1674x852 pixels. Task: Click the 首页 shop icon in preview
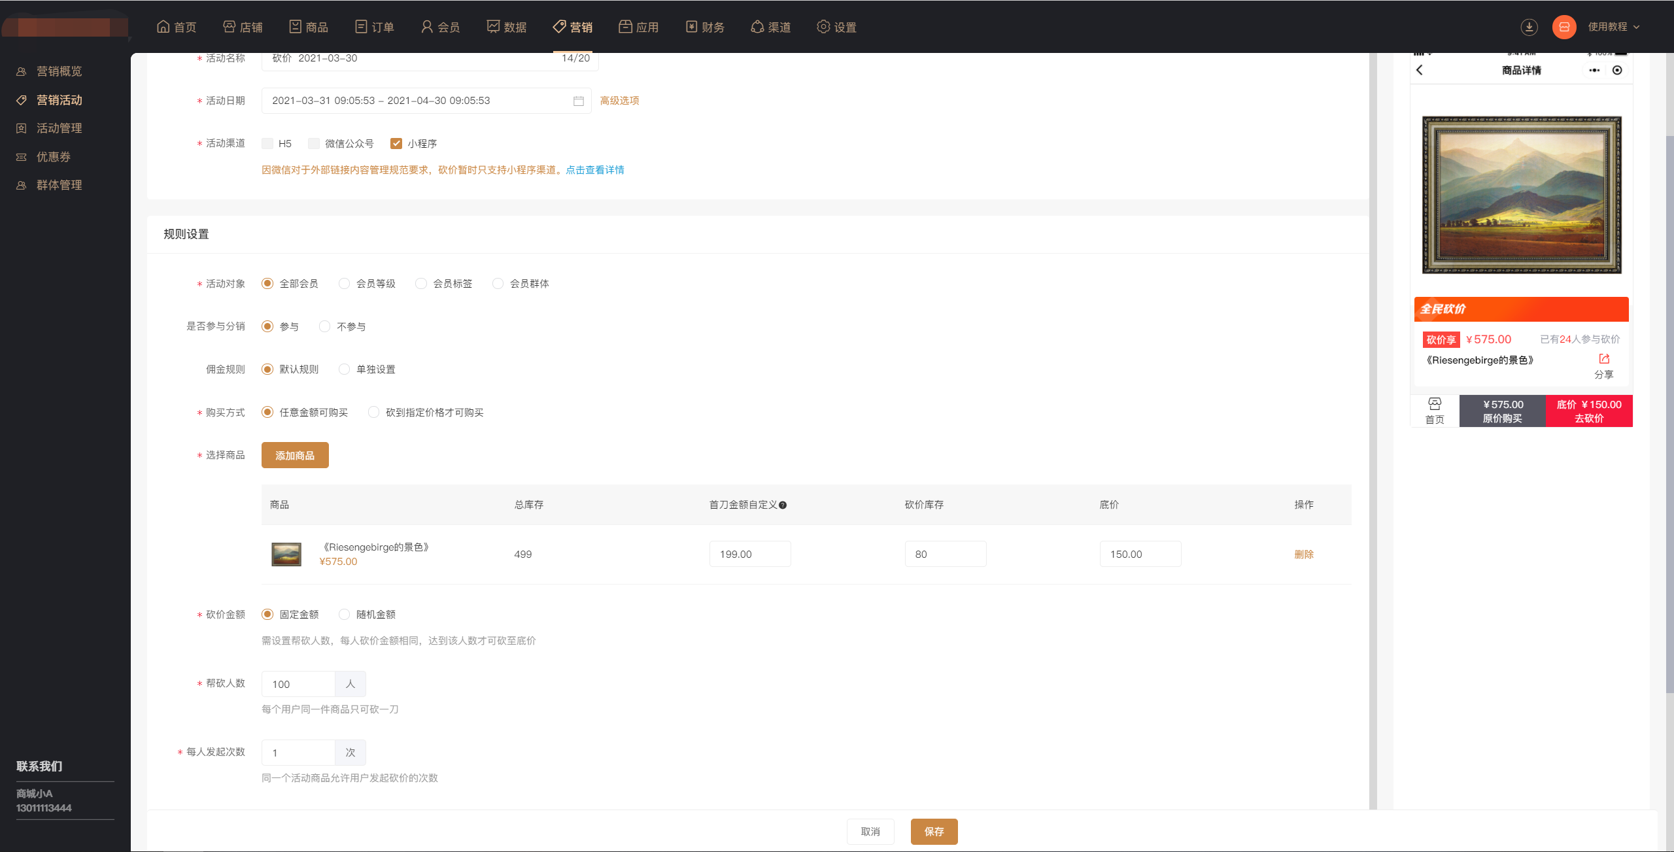click(1435, 404)
